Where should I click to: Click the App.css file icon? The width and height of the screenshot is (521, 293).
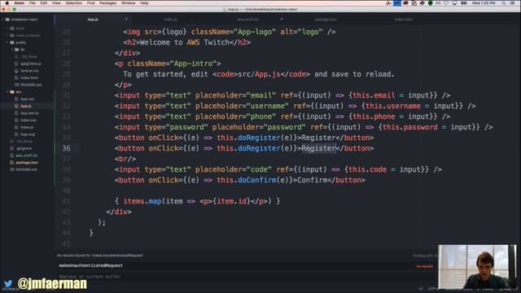pos(16,98)
